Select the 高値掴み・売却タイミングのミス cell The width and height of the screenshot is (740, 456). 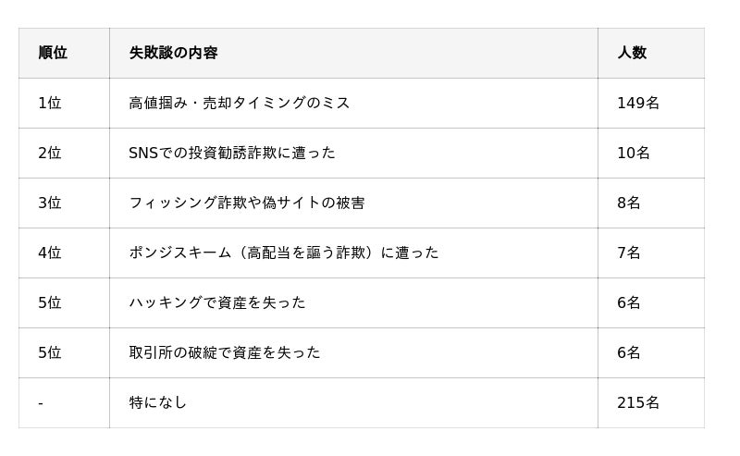coord(240,103)
